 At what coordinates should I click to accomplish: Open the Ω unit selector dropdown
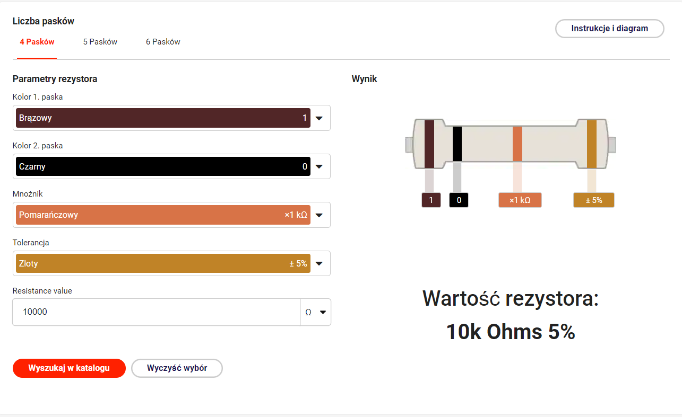tap(315, 312)
